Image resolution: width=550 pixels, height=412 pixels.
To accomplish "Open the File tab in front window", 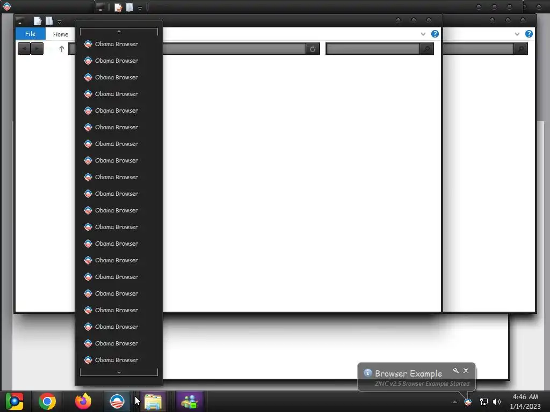I will pyautogui.click(x=30, y=34).
